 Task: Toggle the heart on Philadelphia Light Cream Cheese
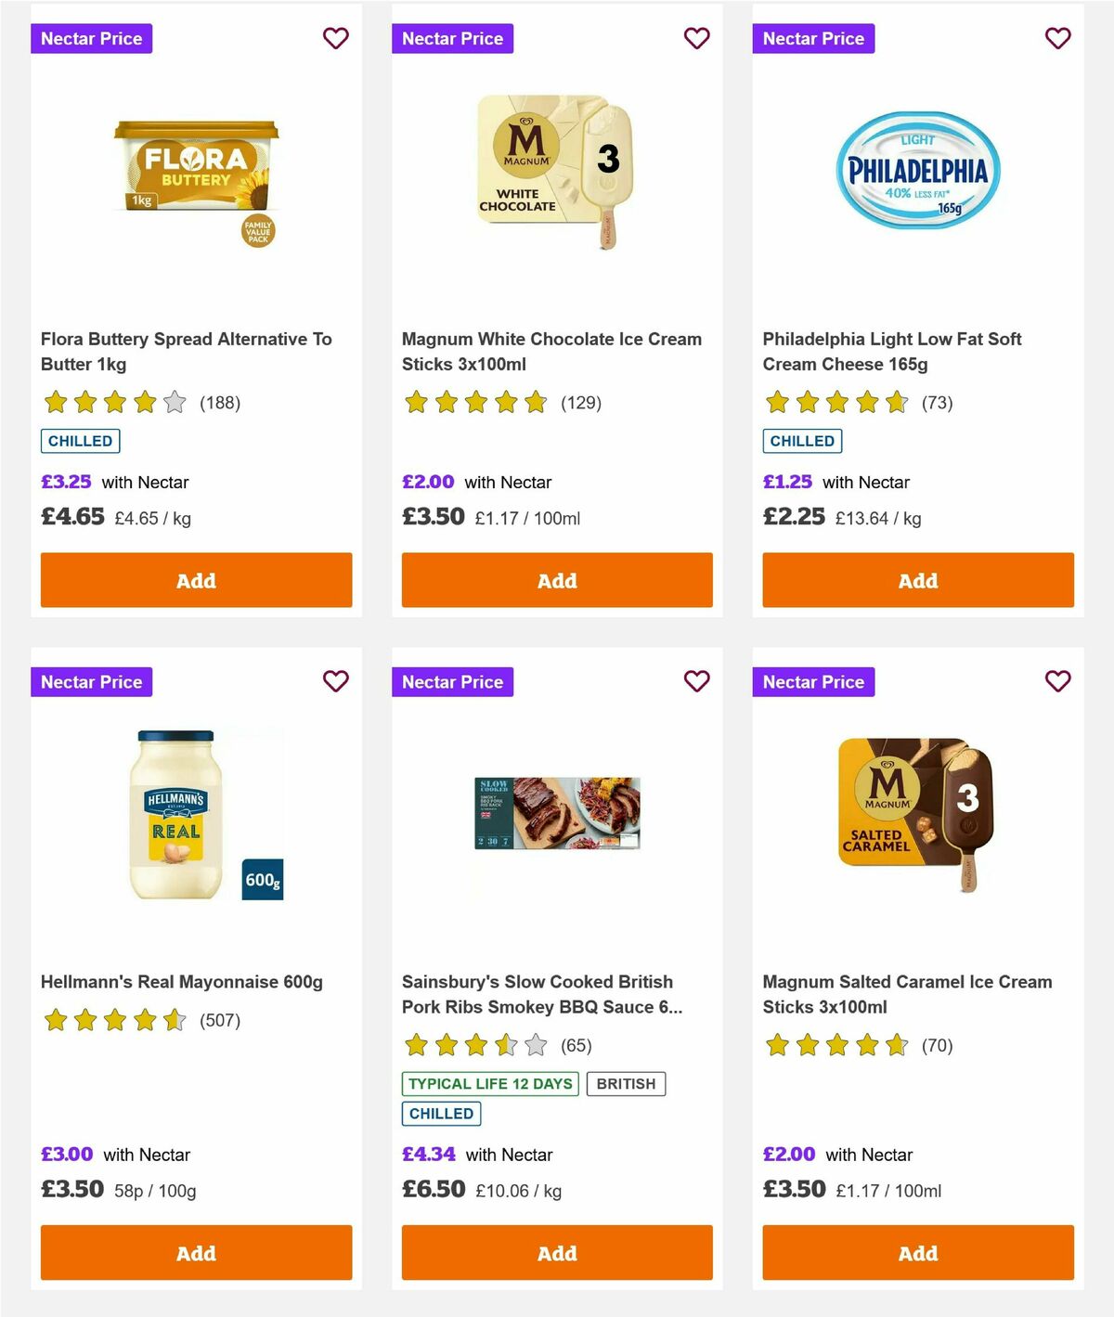click(x=1057, y=38)
